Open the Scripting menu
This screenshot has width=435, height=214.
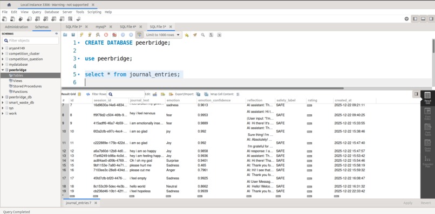[x=94, y=12]
